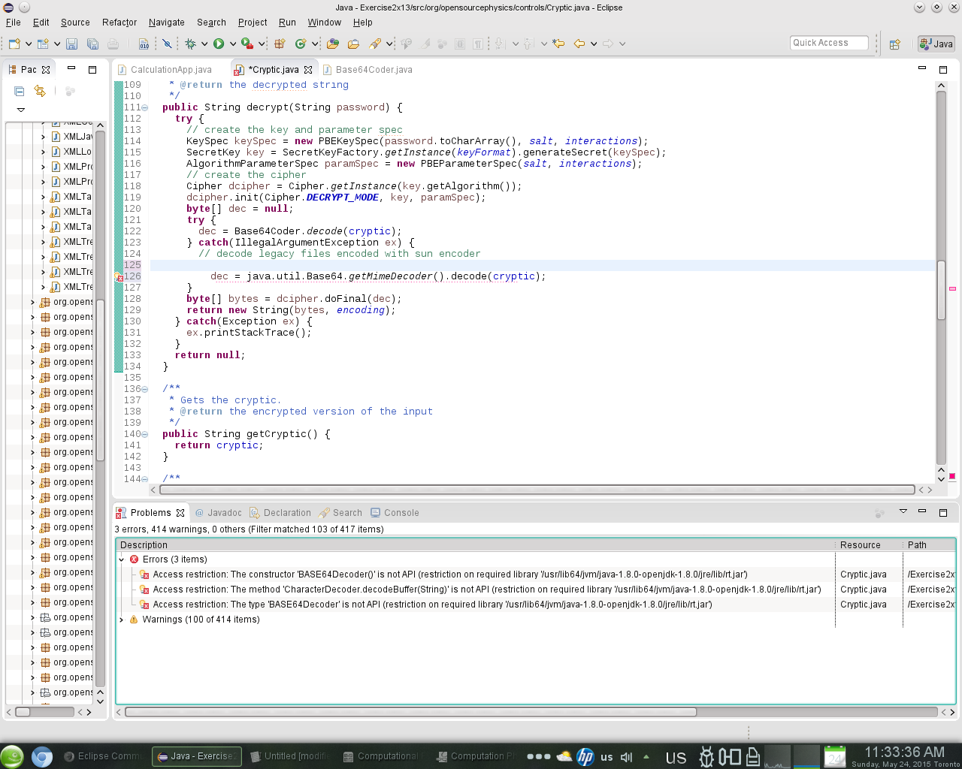The height and width of the screenshot is (769, 962).
Task: Open the Run configurations dropdown arrow
Action: tap(233, 44)
